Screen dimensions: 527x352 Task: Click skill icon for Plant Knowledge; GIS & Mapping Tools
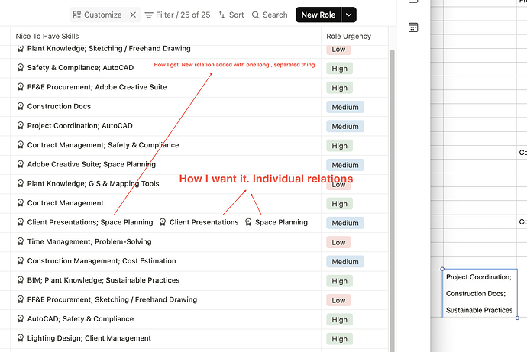pyautogui.click(x=21, y=183)
